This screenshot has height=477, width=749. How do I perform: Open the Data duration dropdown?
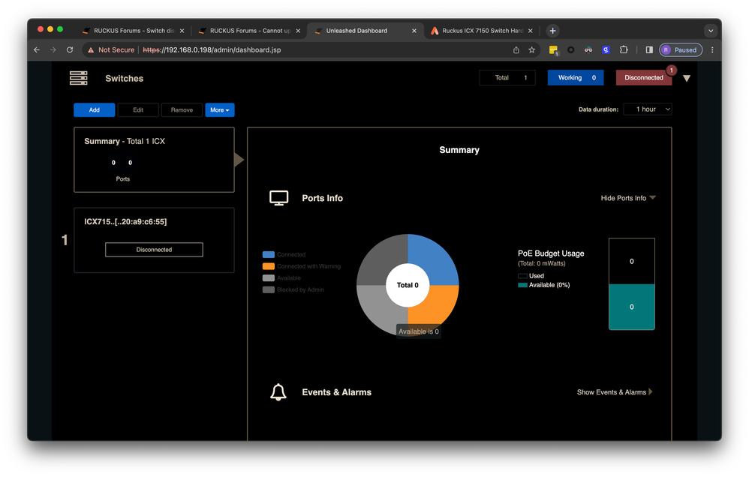click(x=647, y=109)
